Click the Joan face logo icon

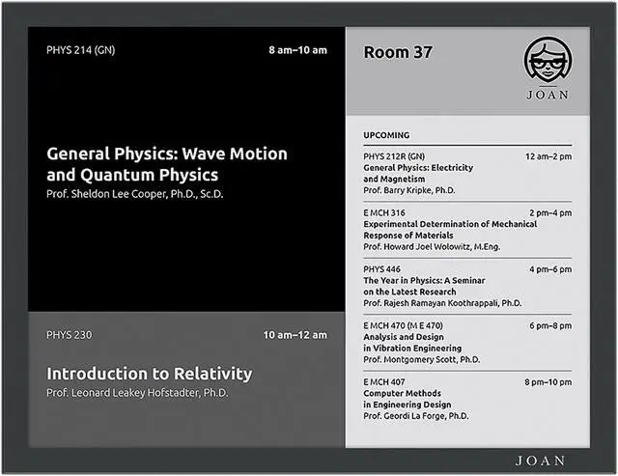pos(547,62)
